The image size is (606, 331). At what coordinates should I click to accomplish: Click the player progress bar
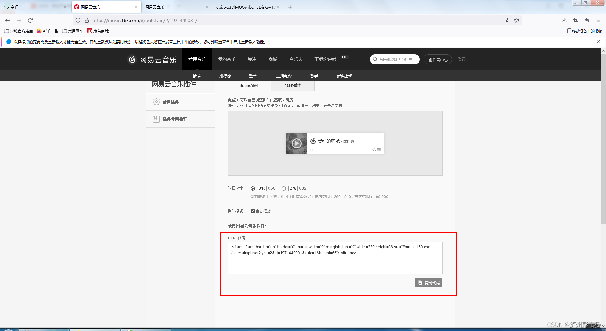pyautogui.click(x=339, y=150)
